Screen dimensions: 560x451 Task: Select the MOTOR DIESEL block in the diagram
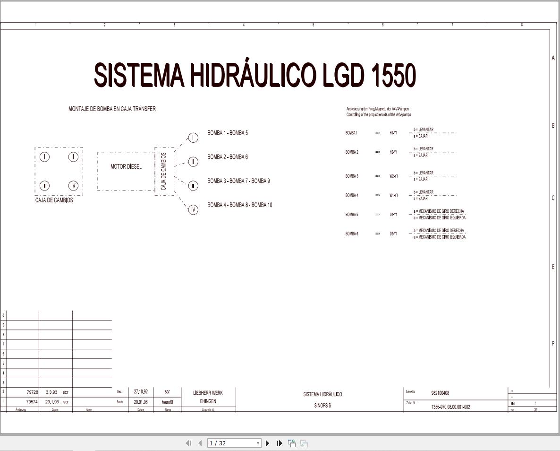click(x=126, y=166)
